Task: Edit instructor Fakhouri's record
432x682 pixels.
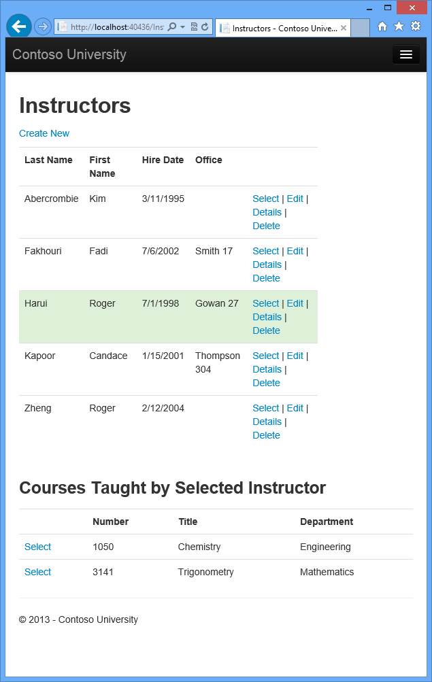Action: [x=295, y=251]
